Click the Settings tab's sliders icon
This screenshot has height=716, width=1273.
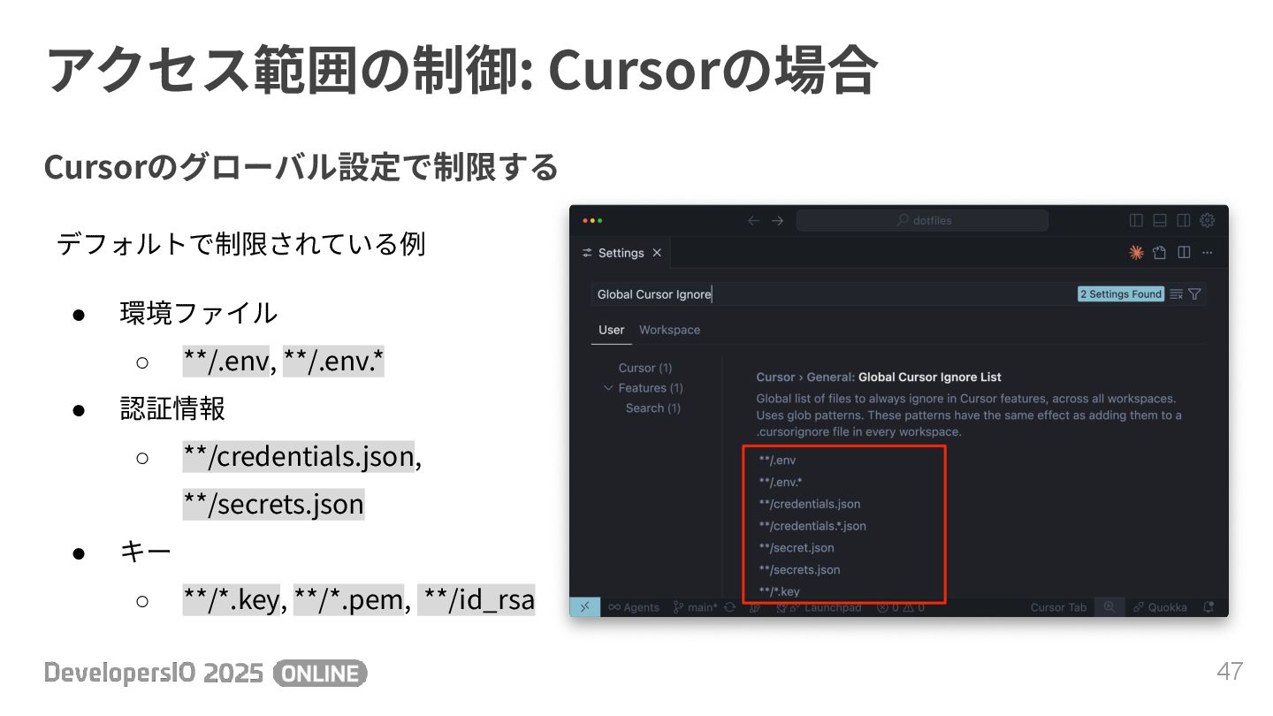tap(587, 253)
